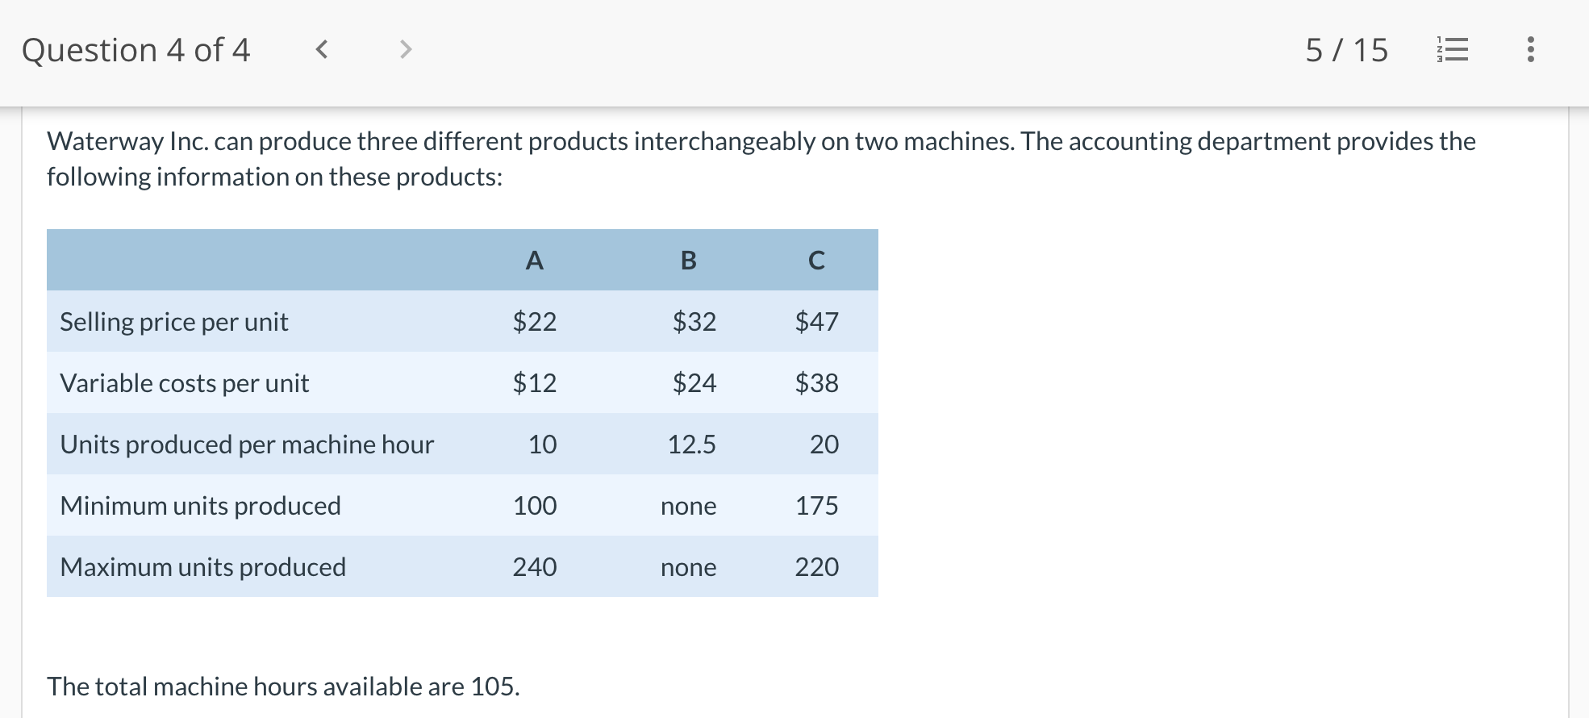Screen dimensions: 1589x718
Task: Click the numbered outline navigation icon
Action: pos(1452,49)
